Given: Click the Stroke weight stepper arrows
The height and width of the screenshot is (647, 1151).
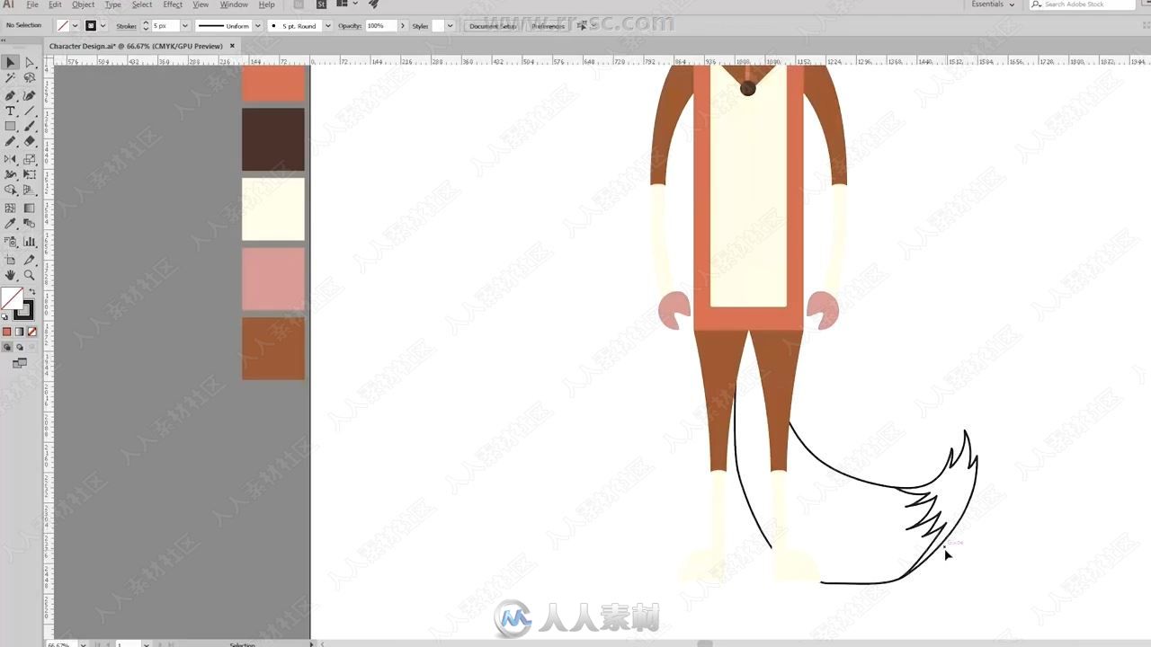Looking at the screenshot, I should 146,26.
